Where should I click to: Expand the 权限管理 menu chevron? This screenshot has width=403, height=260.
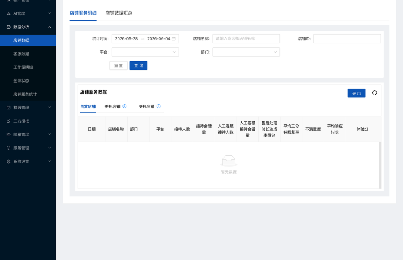coord(49,107)
